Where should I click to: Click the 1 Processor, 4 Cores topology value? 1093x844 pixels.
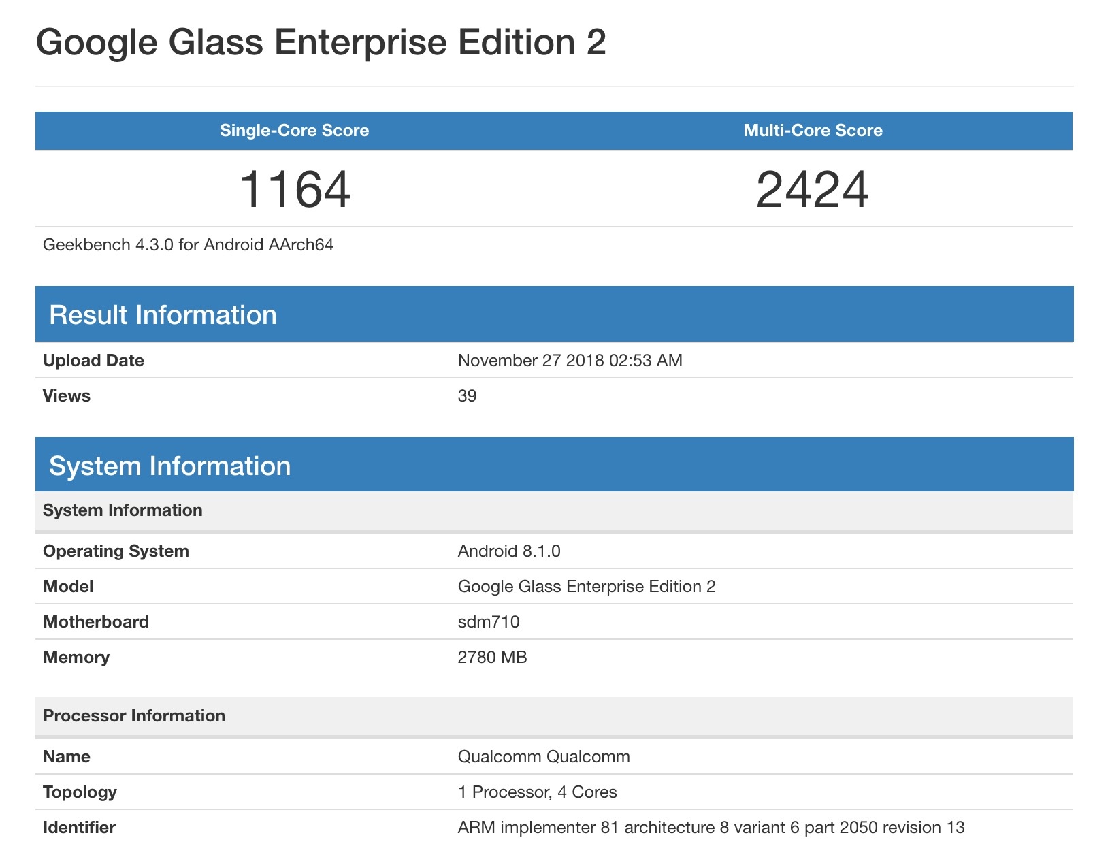click(537, 792)
